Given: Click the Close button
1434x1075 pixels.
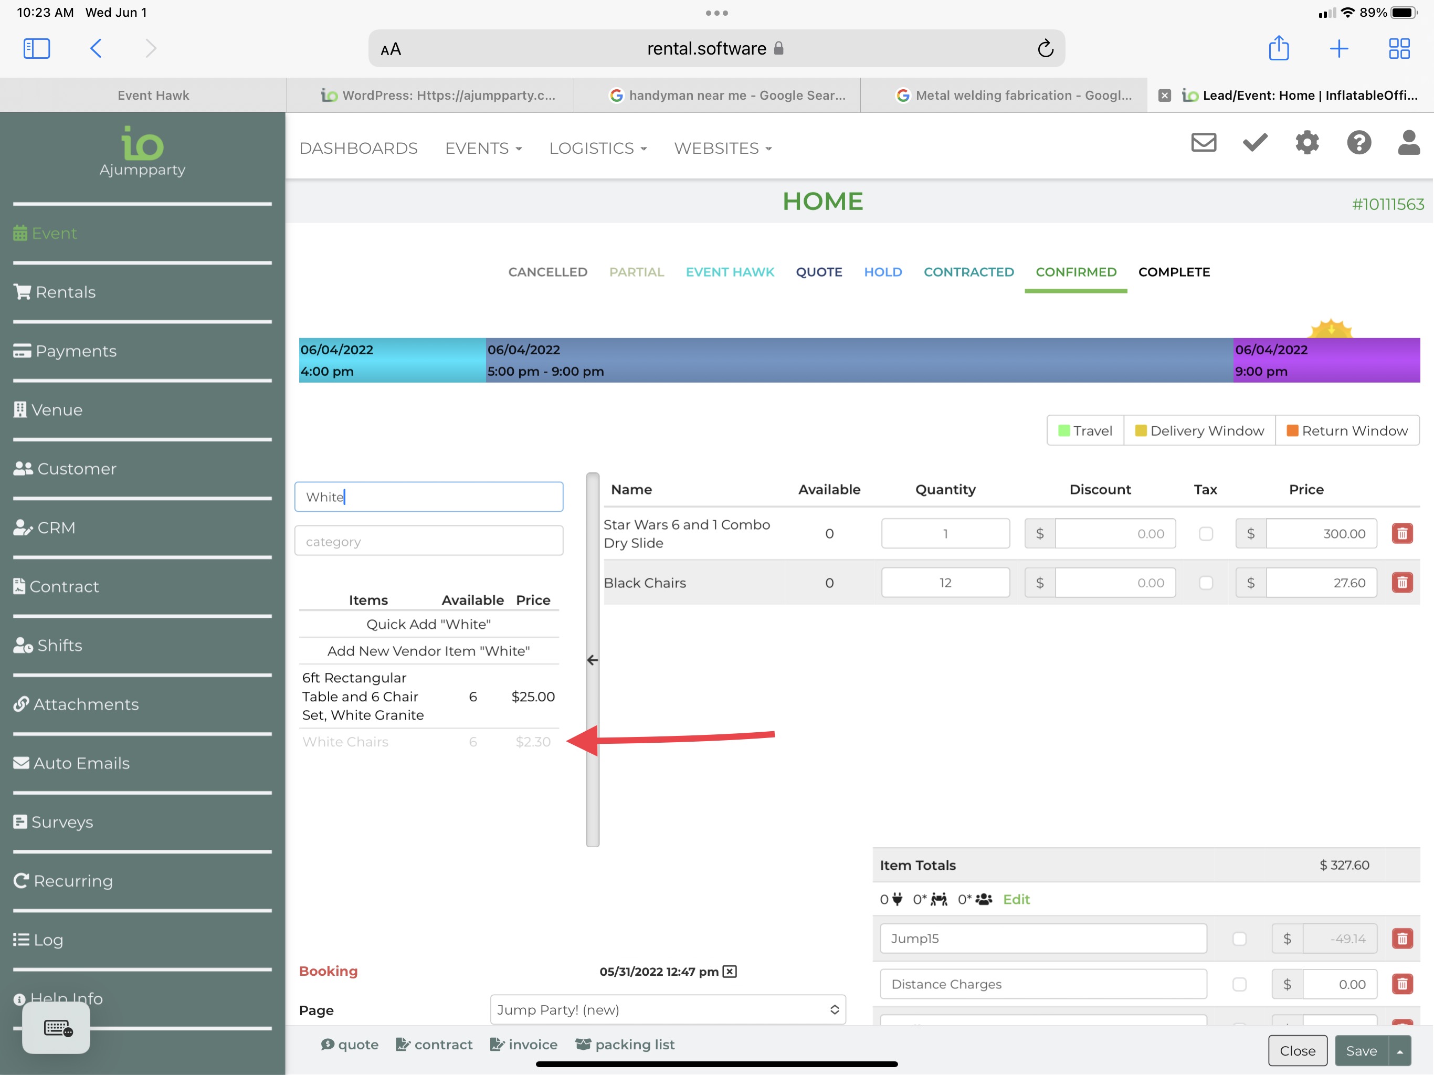Looking at the screenshot, I should 1297,1050.
